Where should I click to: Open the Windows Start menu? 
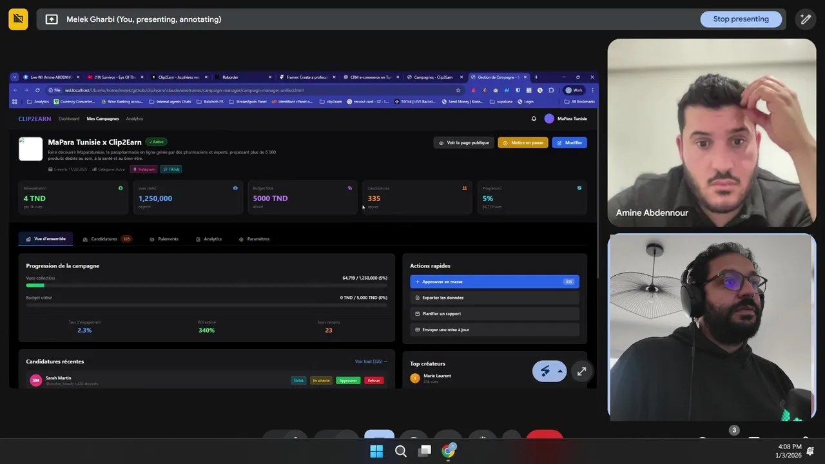tap(376, 451)
